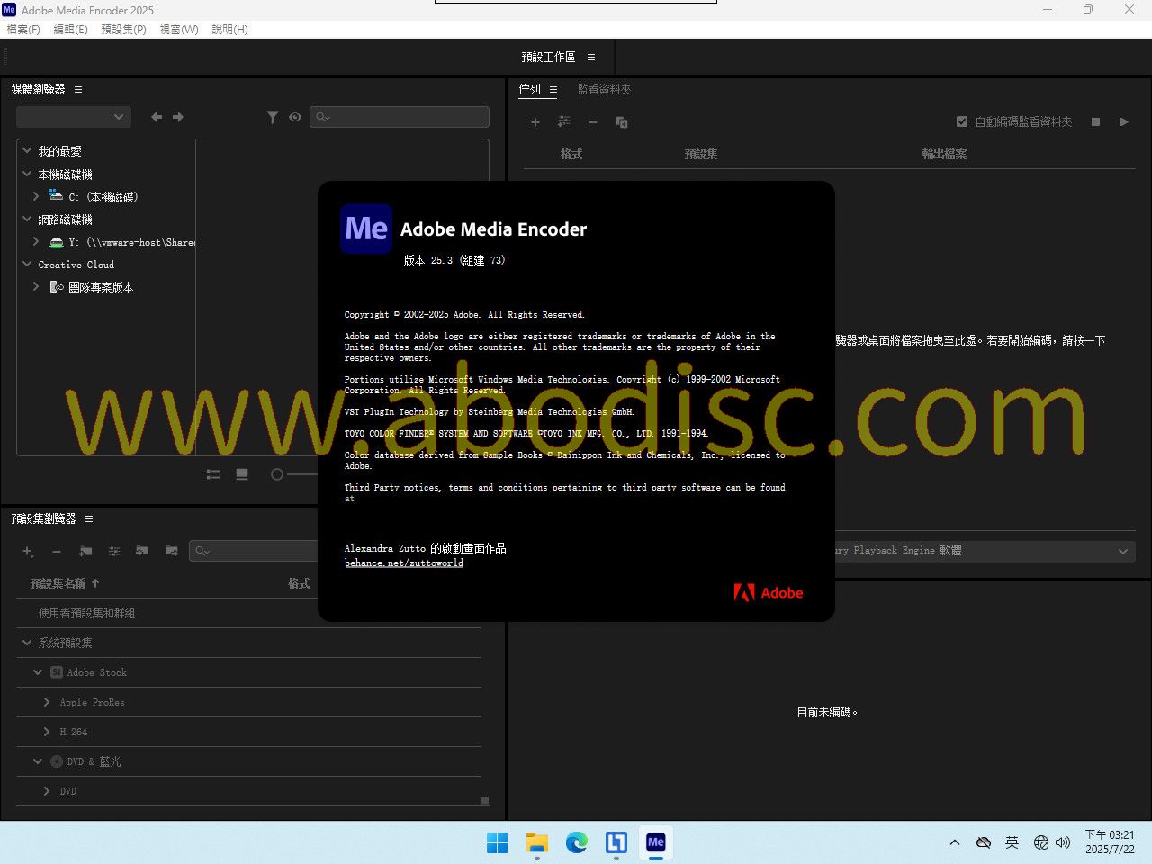Screen dimensions: 1152x864
Task: Click the stop queue square button
Action: point(1095,121)
